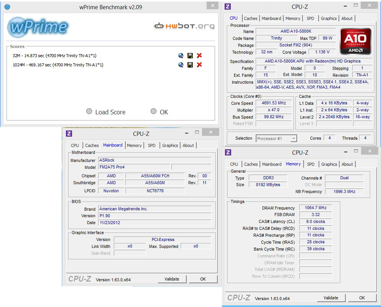Image resolution: width=381 pixels, height=307 pixels.
Task: Click the wPrime logo image
Action: coord(38,27)
